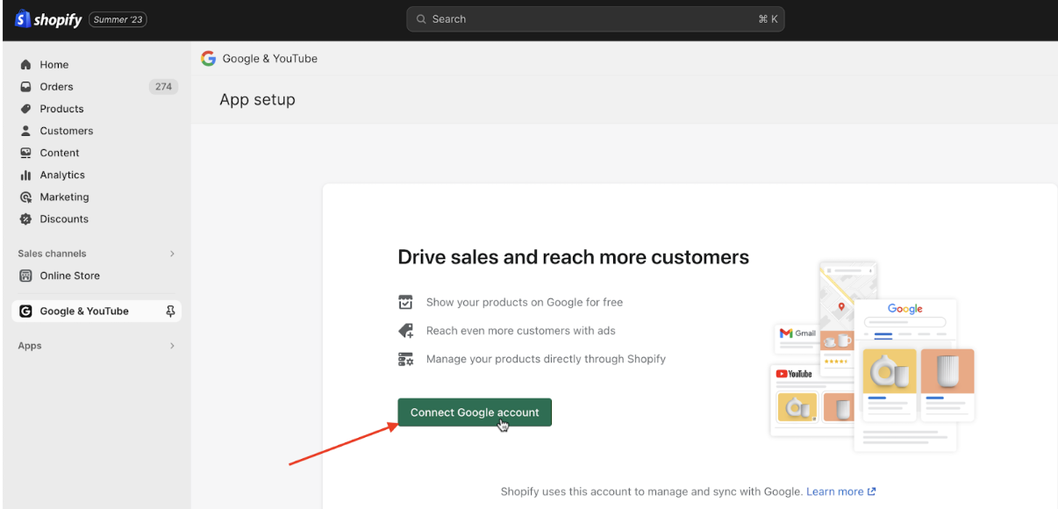
Task: Click the free listings storefront icon
Action: click(x=405, y=302)
